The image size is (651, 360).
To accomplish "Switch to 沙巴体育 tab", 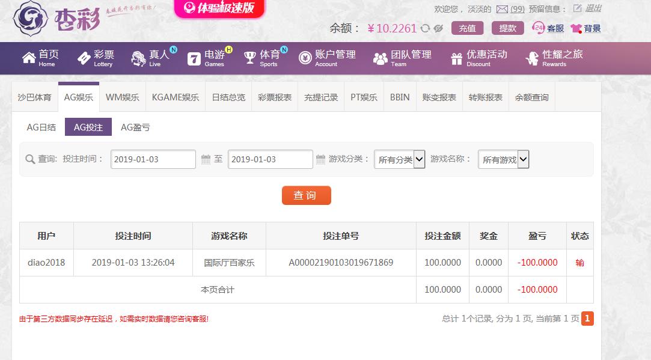I will (x=34, y=97).
